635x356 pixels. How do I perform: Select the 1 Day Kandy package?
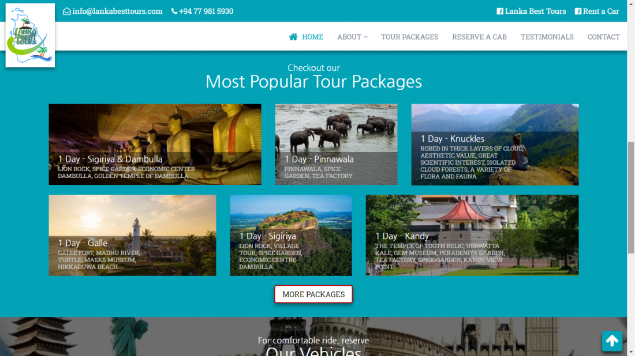[x=472, y=235]
